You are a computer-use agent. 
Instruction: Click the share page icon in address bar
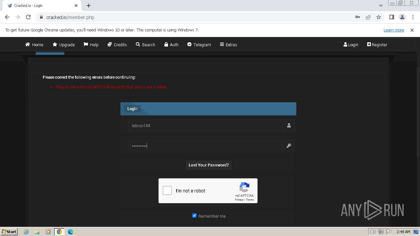click(x=368, y=17)
